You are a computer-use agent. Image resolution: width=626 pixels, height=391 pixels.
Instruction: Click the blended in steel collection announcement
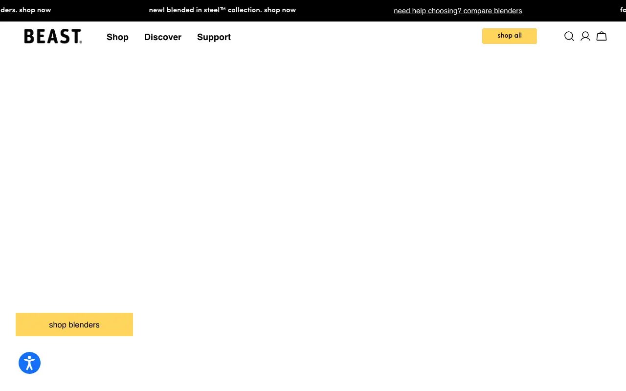click(x=223, y=10)
